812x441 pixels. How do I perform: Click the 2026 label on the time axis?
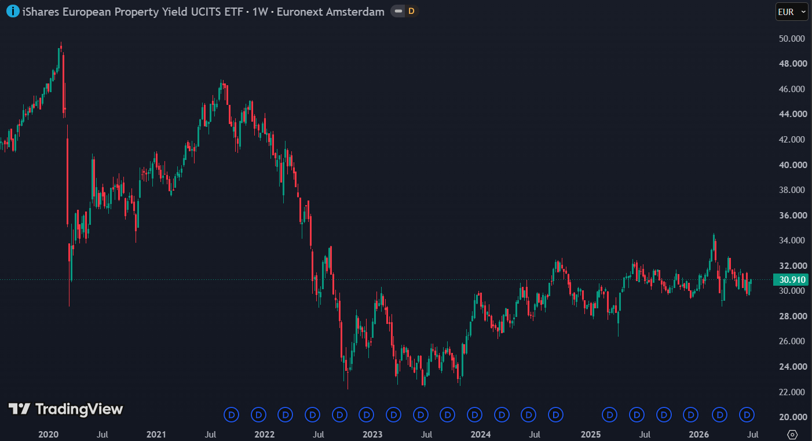pyautogui.click(x=699, y=434)
